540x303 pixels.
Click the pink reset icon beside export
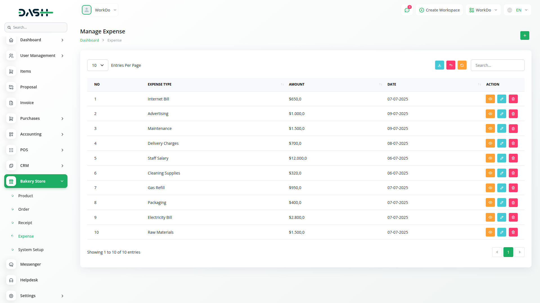pos(451,65)
